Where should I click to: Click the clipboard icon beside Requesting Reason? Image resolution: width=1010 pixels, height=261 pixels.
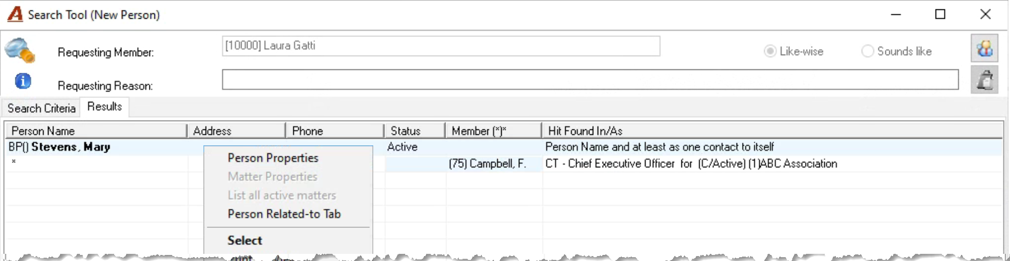985,80
